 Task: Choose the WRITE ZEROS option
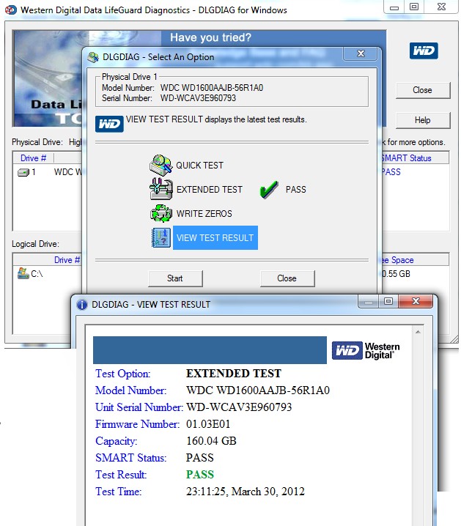point(204,214)
